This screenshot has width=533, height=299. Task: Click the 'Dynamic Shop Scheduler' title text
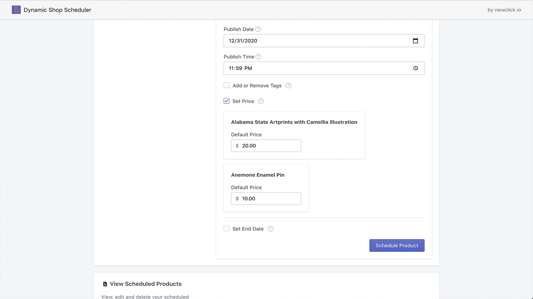click(x=57, y=10)
